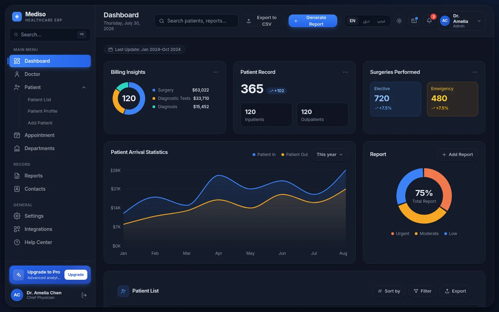Open Patient List submenu item
The width and height of the screenshot is (499, 312).
click(40, 99)
